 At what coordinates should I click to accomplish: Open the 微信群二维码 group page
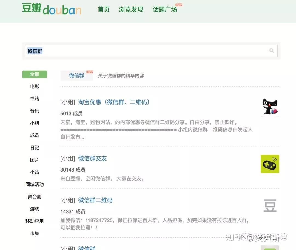coord(95,200)
